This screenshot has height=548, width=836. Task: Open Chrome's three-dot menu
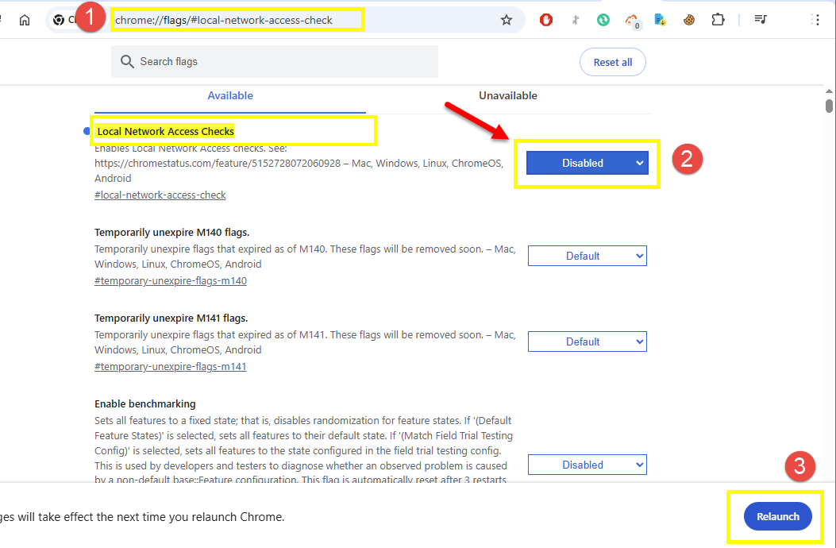tap(815, 21)
